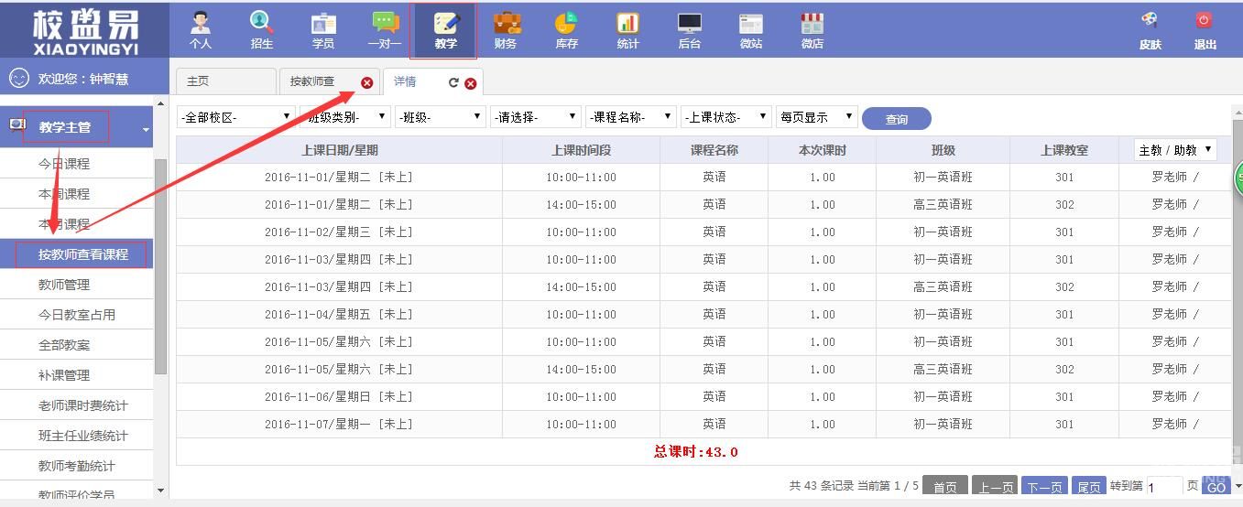Click sidebar scrollbar up arrow
Viewport: 1243px width, 507px height.
click(x=161, y=104)
